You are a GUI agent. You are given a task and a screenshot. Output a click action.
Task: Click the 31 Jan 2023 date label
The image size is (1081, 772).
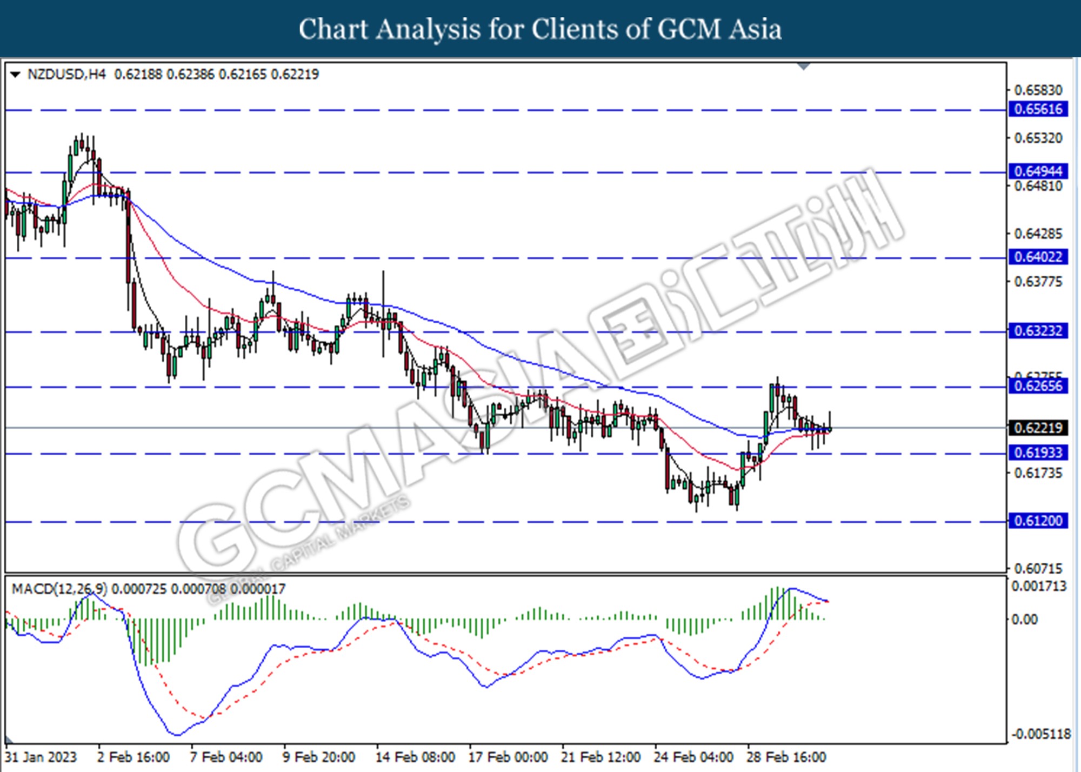coord(41,757)
